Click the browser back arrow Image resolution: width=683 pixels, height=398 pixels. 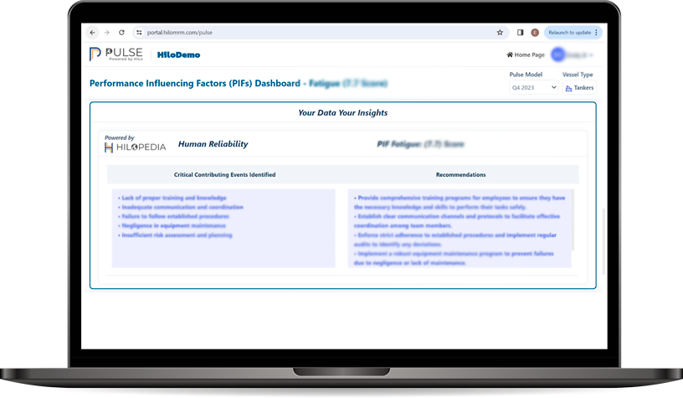point(92,33)
